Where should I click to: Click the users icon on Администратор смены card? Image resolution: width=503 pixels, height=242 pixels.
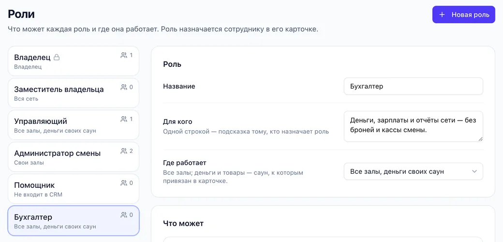(x=124, y=151)
